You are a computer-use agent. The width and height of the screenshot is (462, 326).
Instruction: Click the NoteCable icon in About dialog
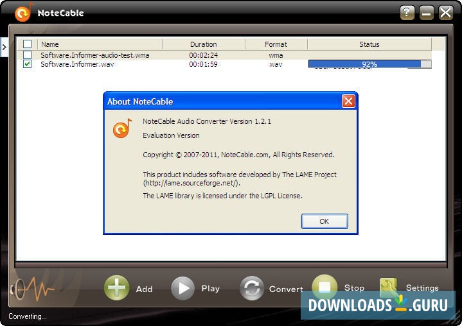122,128
